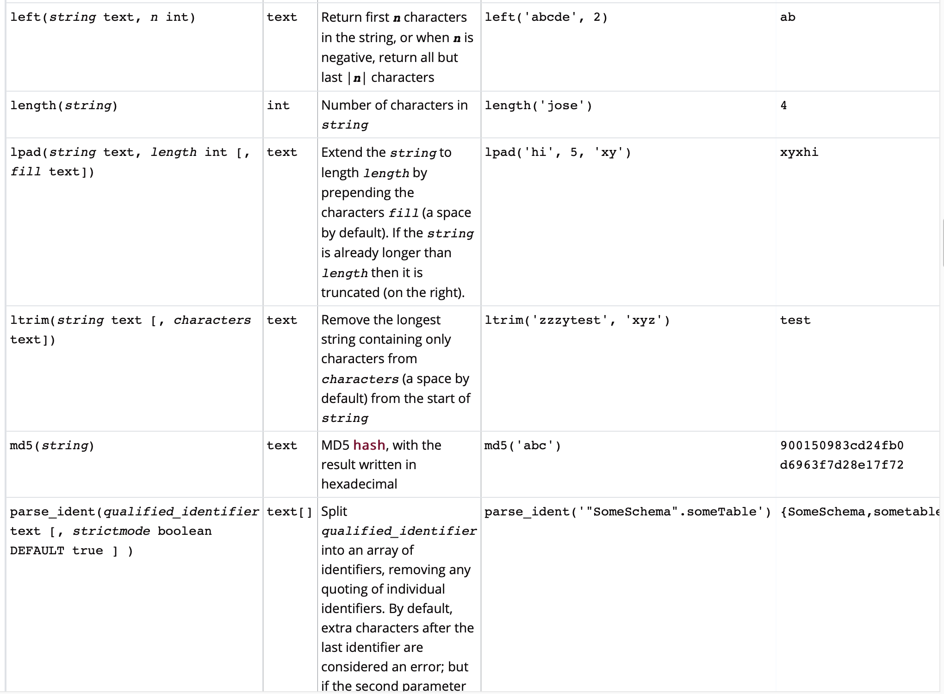
Task: Click the ltrim('zzzytest', 'xyz') example
Action: tap(577, 320)
